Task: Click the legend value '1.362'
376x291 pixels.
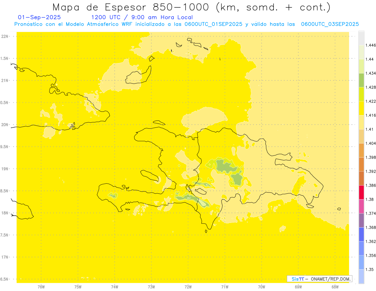Action: tap(371, 241)
